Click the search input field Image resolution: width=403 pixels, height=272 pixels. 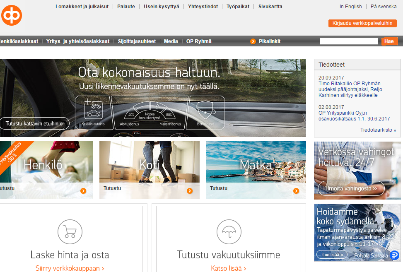pyautogui.click(x=349, y=41)
